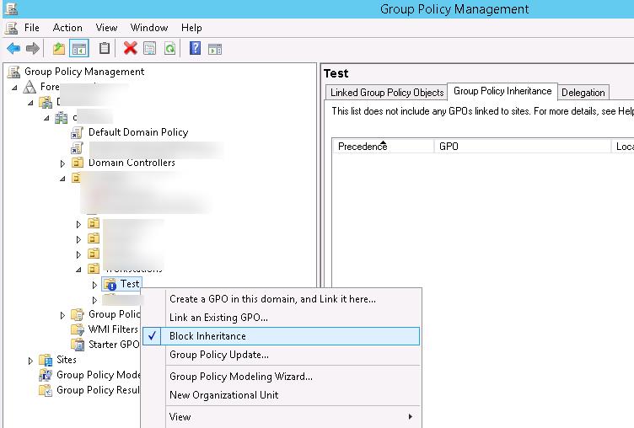Click the red X Delete icon

click(130, 49)
